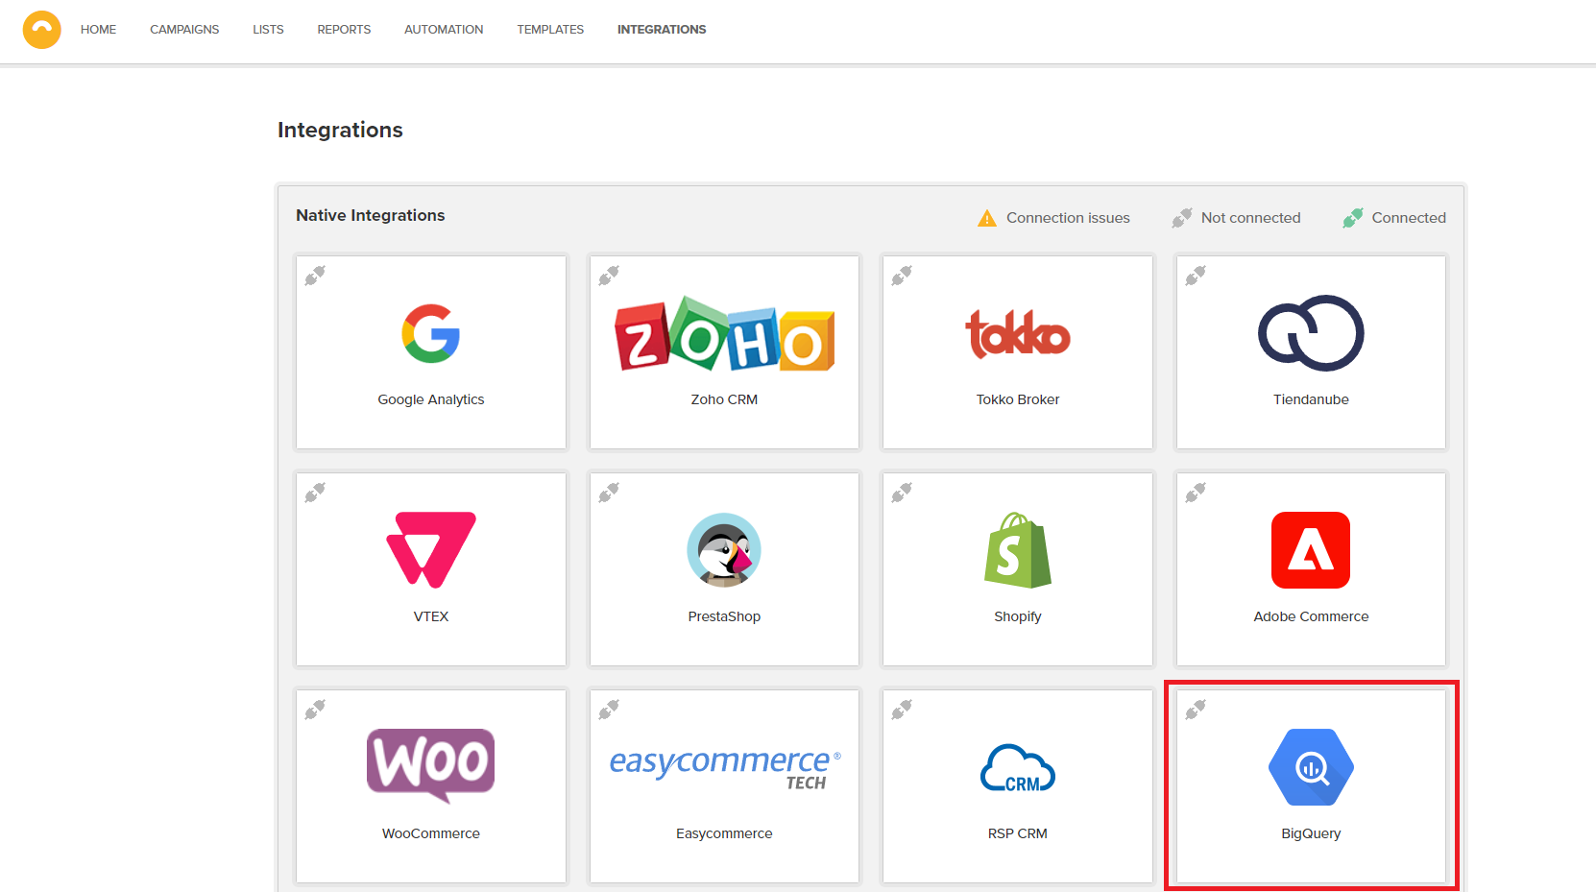Click the Shopify bag logo

pos(1018,550)
